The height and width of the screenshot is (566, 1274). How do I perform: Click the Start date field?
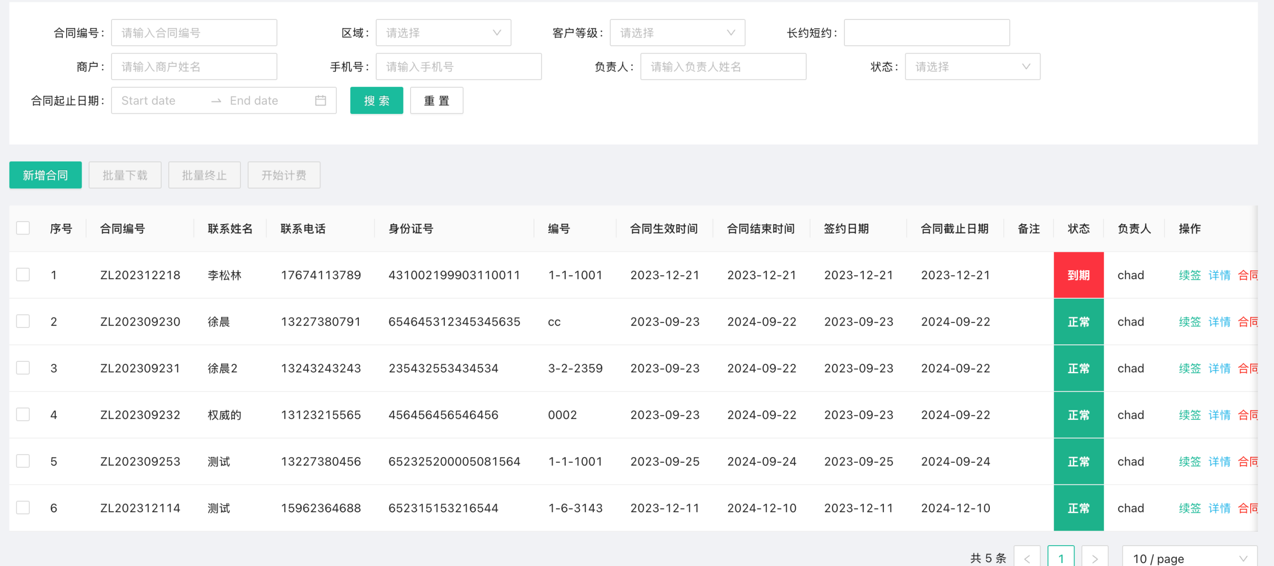point(162,100)
